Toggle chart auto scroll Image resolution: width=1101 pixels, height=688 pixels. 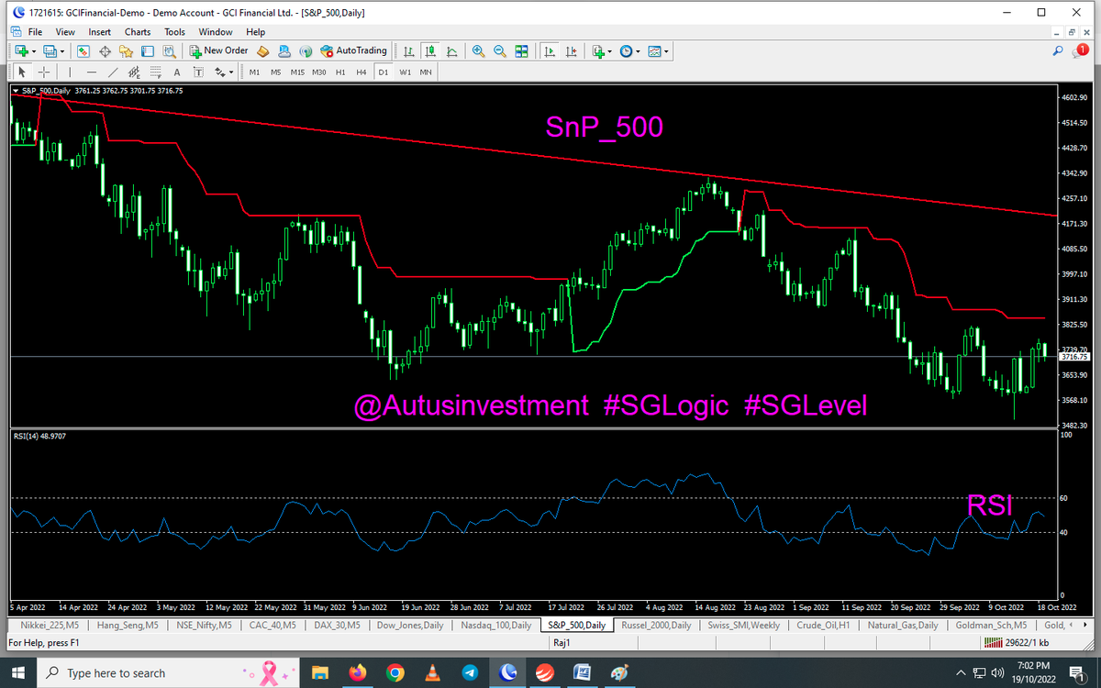coord(549,51)
